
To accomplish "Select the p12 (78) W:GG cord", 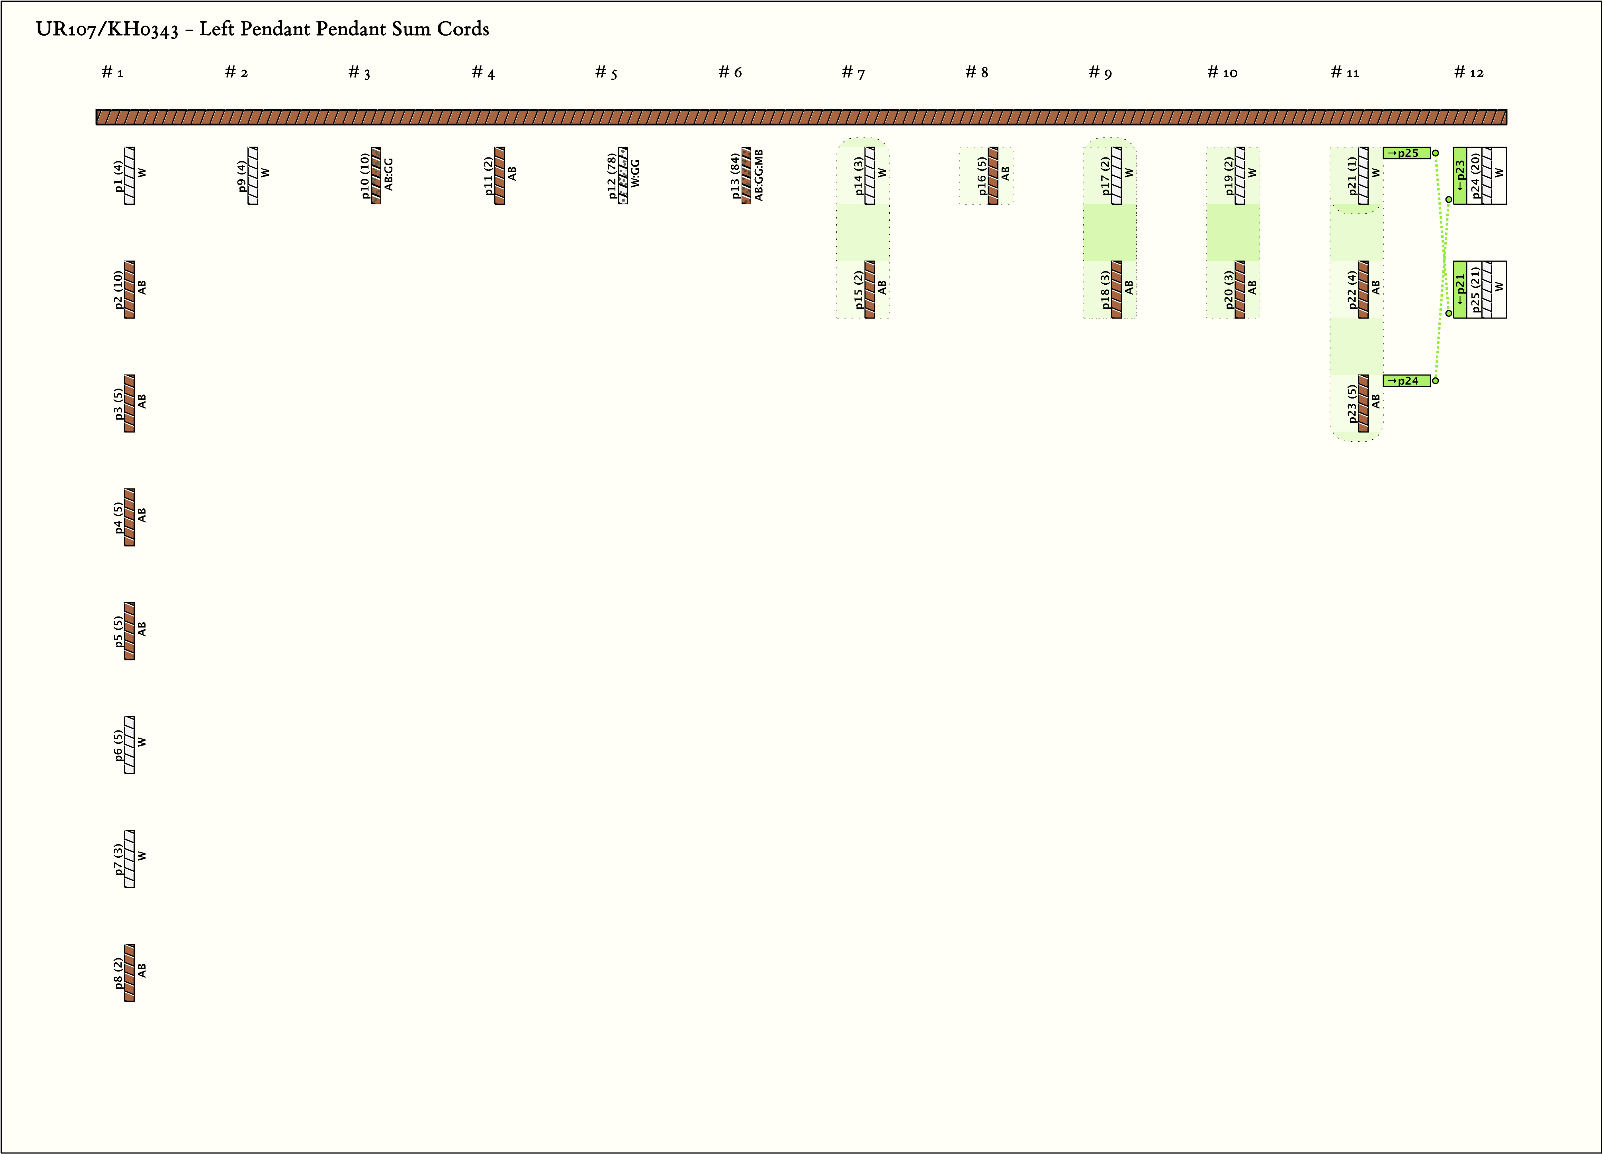I will (x=623, y=175).
